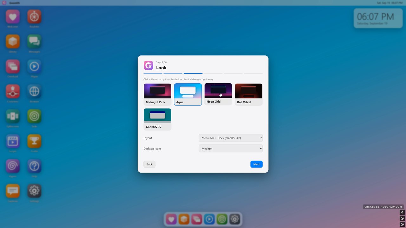Viewport: 406px width, 228px height.
Task: Pick the Red Velvet theme
Action: (x=249, y=94)
